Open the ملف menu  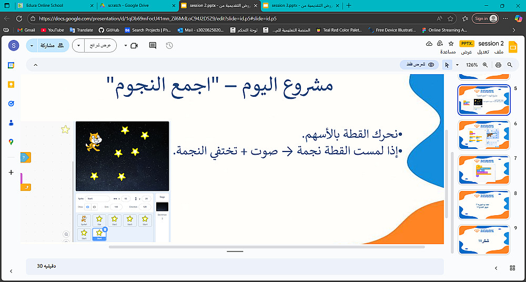(x=499, y=52)
